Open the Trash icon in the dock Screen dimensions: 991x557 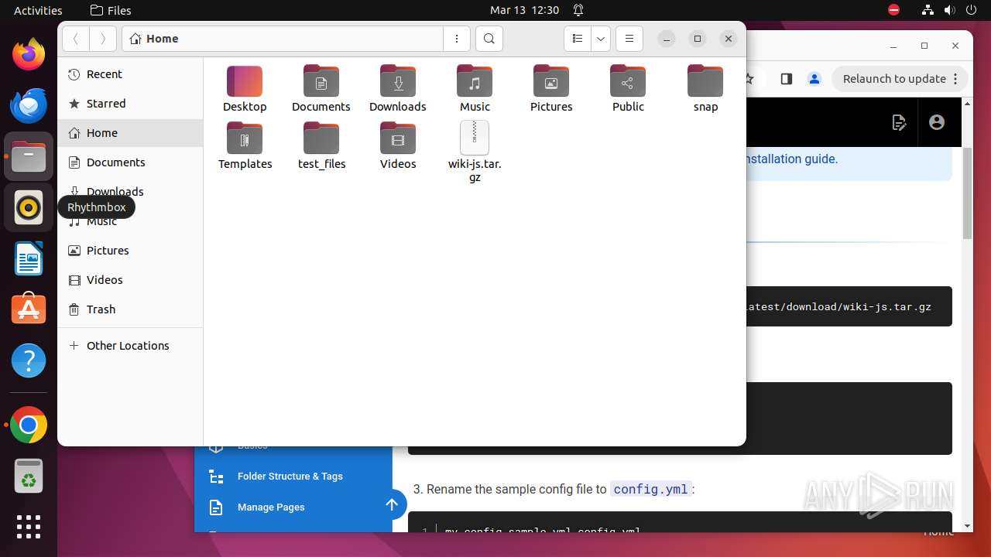click(29, 477)
